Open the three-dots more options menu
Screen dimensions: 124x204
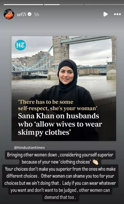(x=117, y=14)
